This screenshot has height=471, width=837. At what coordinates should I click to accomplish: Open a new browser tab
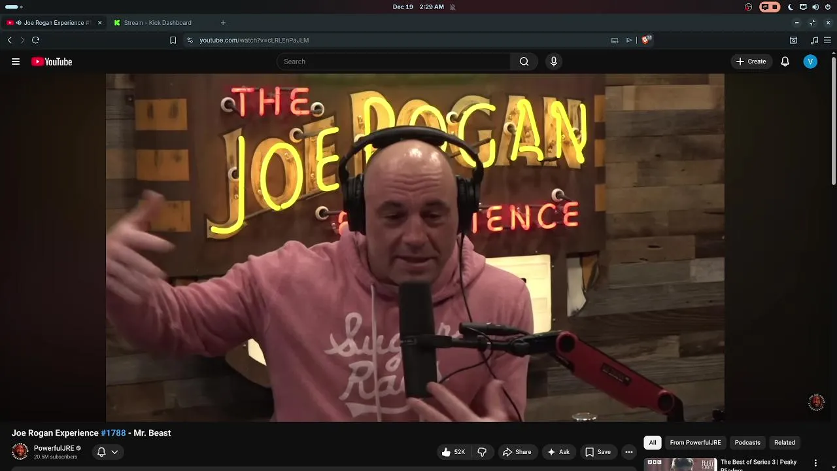click(223, 23)
